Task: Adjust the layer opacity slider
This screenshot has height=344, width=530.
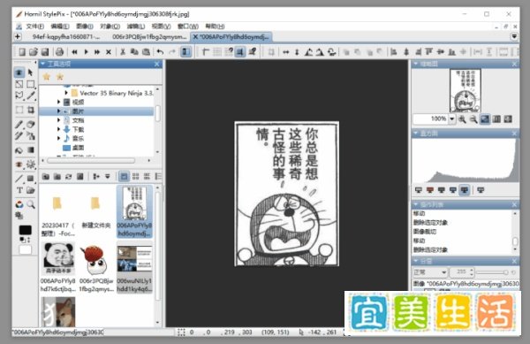Action: pyautogui.click(x=493, y=272)
